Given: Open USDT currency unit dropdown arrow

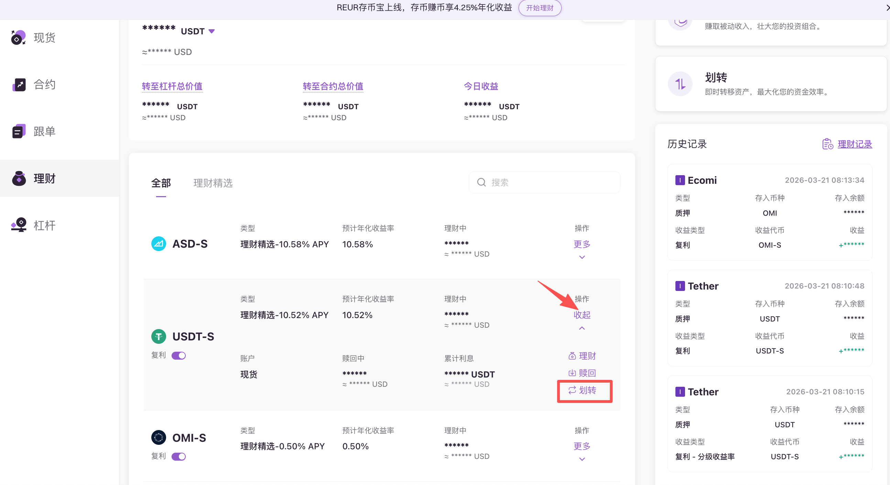Looking at the screenshot, I should pos(212,31).
